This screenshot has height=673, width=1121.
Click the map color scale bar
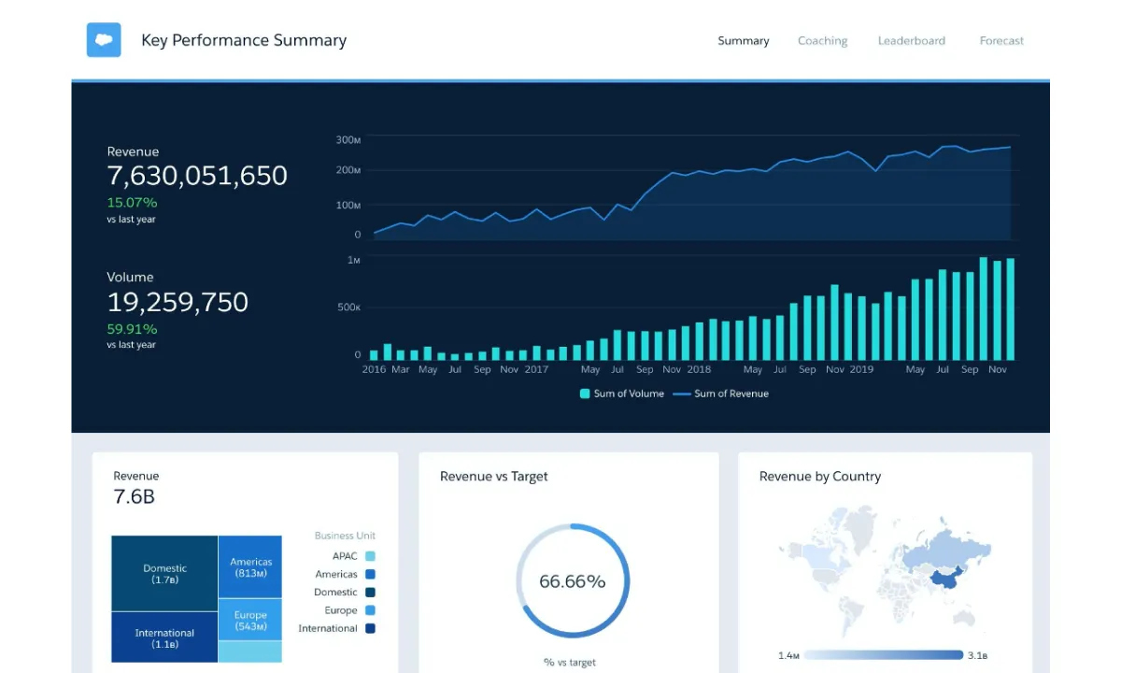(x=884, y=655)
